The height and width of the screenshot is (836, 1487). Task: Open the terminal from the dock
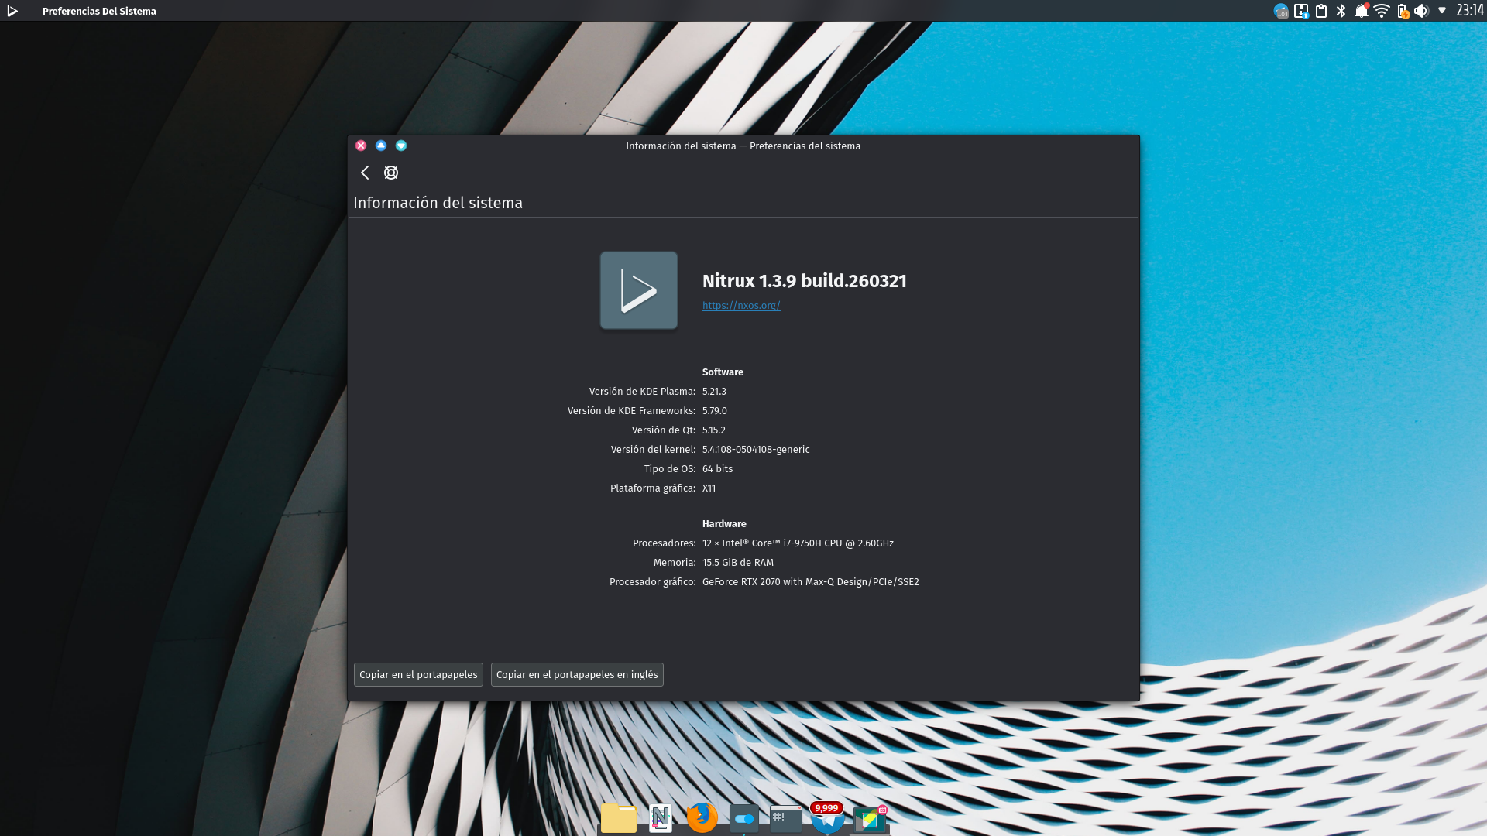pos(786,818)
